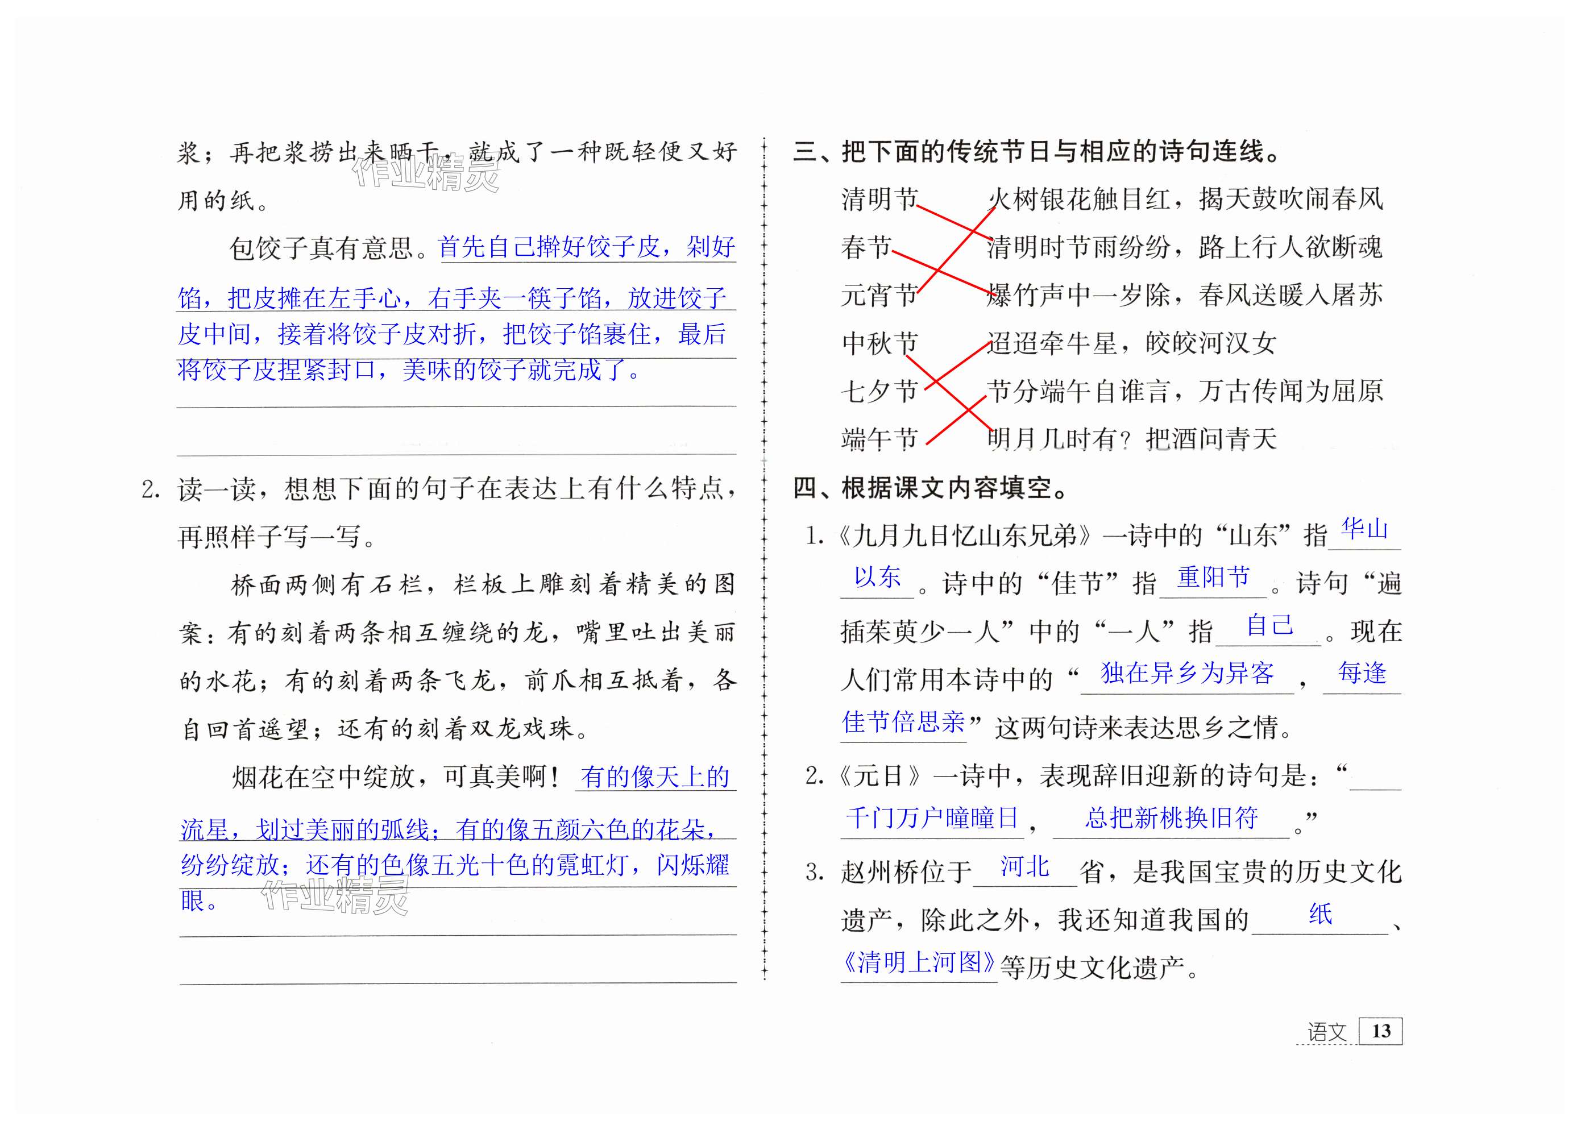Click the festival name 端午节
The height and width of the screenshot is (1129, 1581).
[x=879, y=439]
